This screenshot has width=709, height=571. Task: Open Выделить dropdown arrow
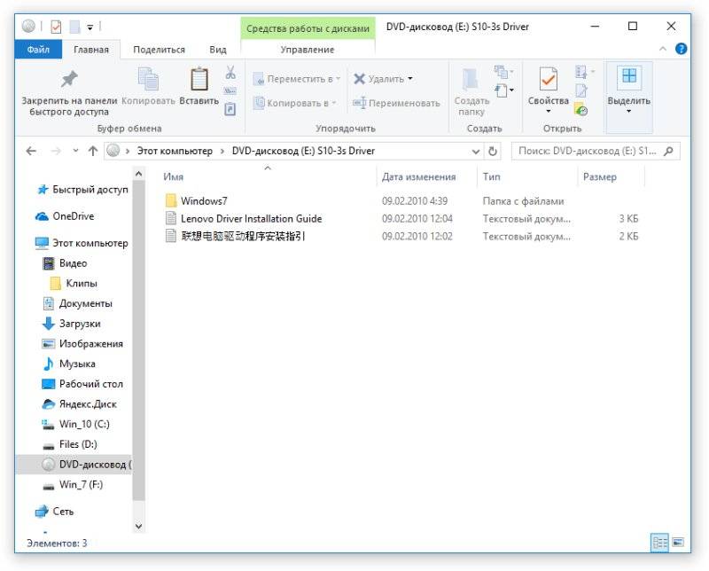click(x=628, y=112)
